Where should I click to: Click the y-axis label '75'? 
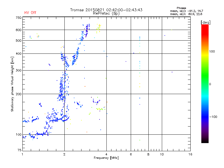pos(20,150)
